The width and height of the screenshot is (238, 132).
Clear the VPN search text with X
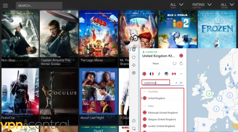click(x=176, y=83)
